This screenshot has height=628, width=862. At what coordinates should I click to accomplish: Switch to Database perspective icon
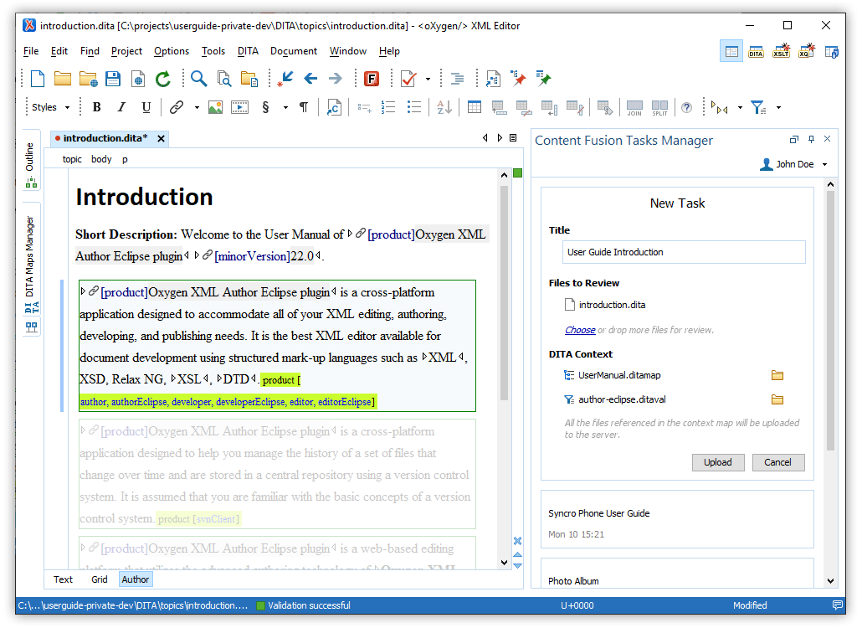click(832, 52)
